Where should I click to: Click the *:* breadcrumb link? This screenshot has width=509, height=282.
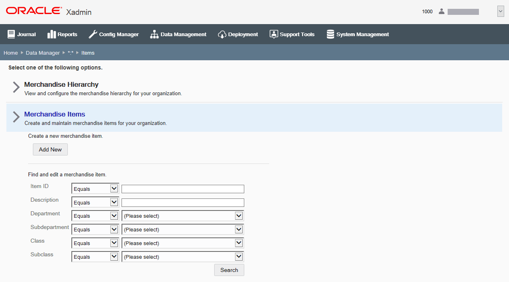click(x=71, y=53)
